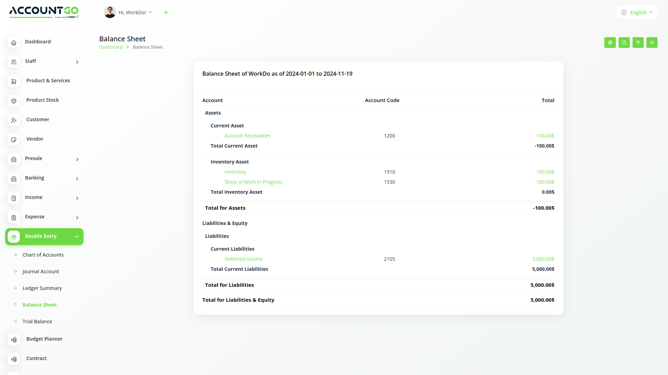Click the Print icon in the toolbar
This screenshot has height=375, width=668.
[610, 42]
